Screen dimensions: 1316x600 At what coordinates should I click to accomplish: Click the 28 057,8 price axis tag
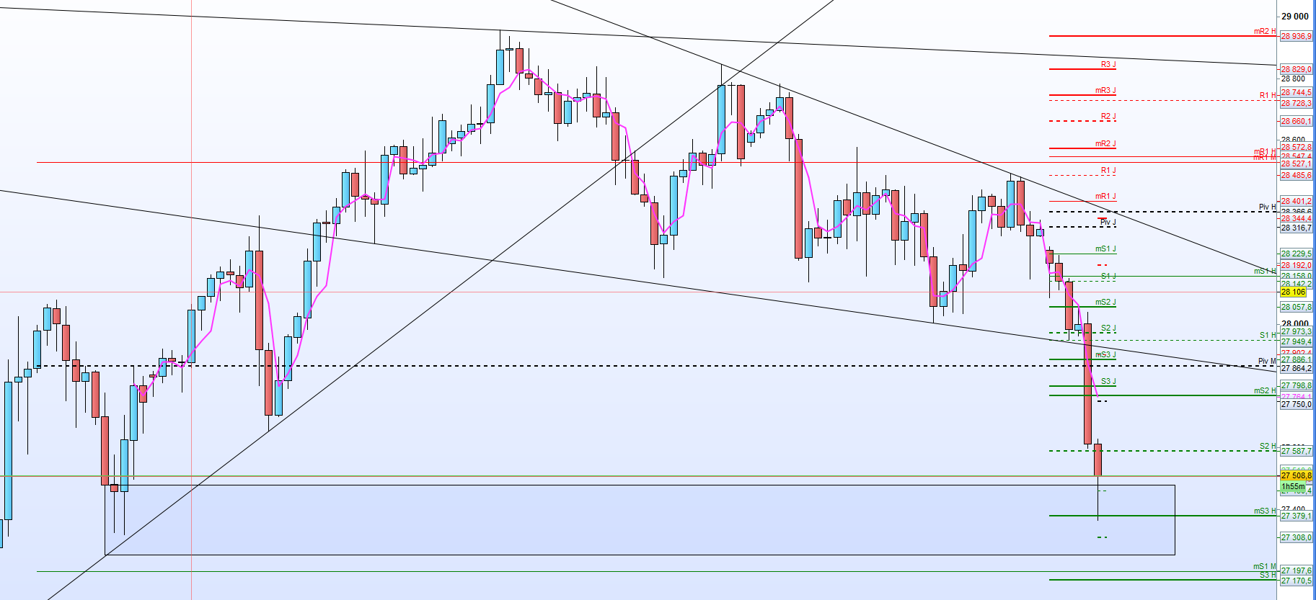pyautogui.click(x=1296, y=307)
